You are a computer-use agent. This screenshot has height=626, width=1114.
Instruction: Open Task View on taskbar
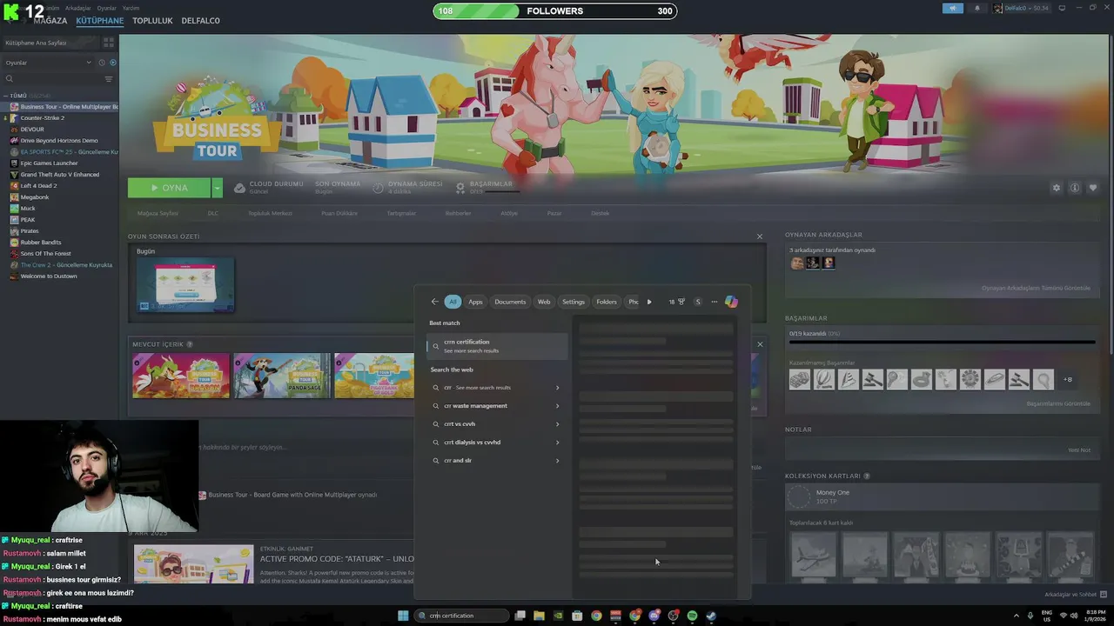pyautogui.click(x=520, y=616)
